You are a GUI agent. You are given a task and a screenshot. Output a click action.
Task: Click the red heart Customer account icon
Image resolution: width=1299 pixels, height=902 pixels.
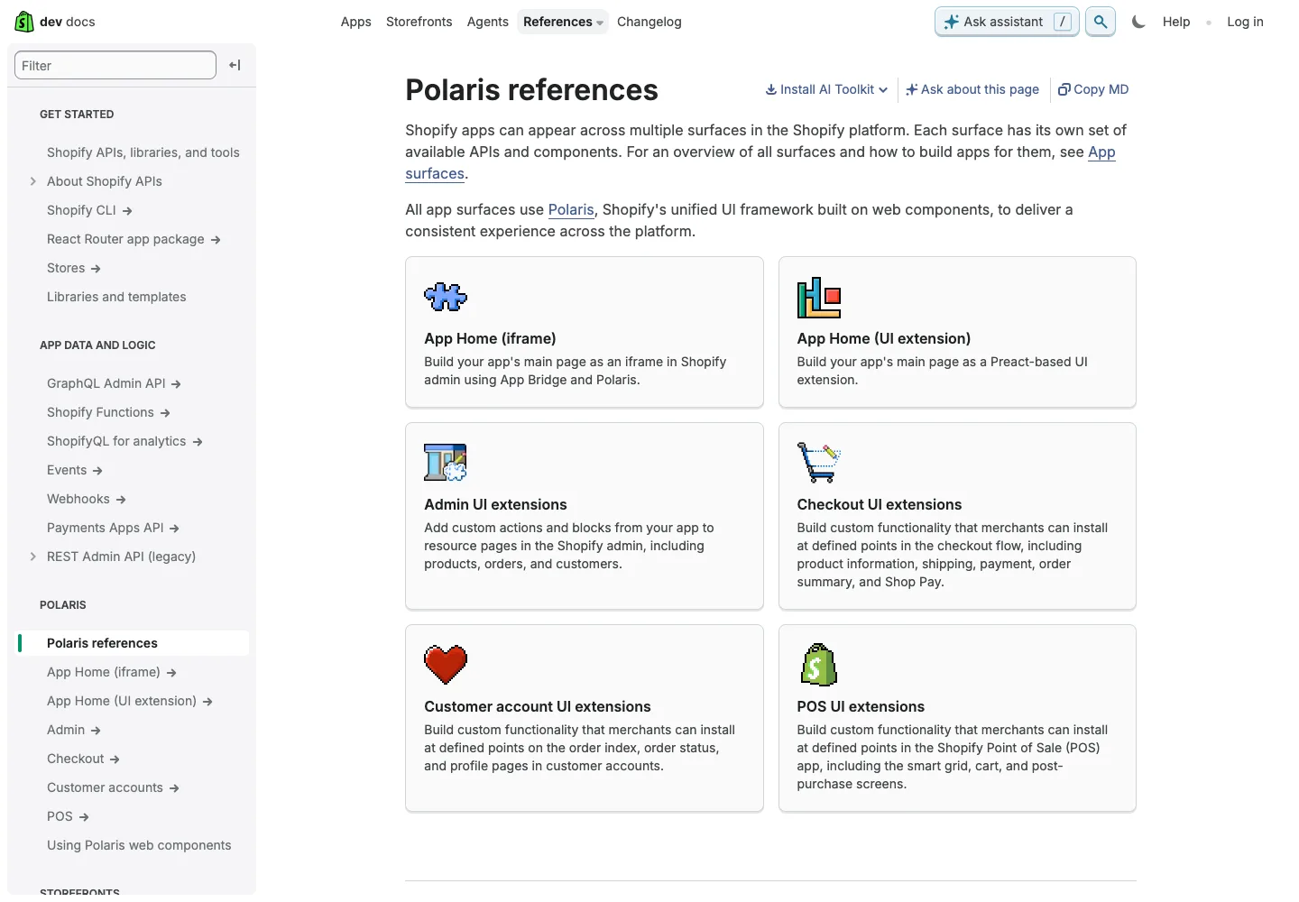[446, 665]
